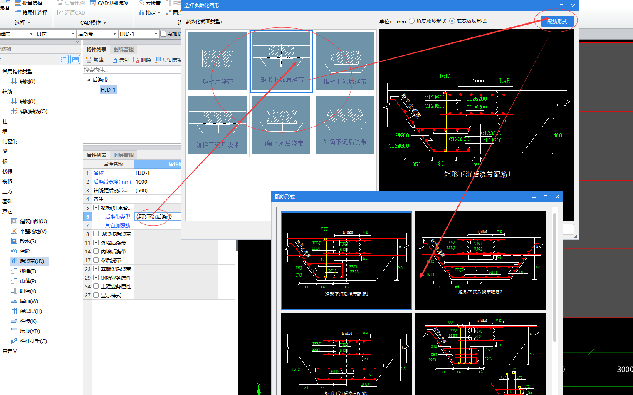633x395 pixels.
Task: Close the navigation tree panel
Action: click(x=77, y=42)
